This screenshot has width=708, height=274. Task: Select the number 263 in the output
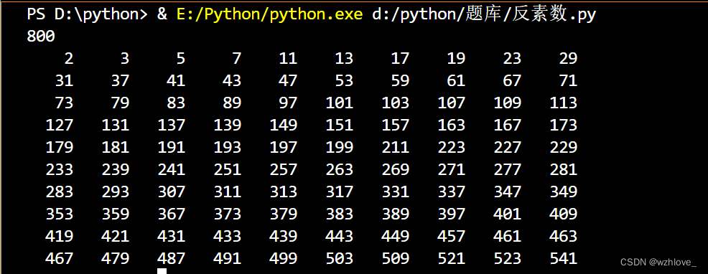[x=340, y=170]
